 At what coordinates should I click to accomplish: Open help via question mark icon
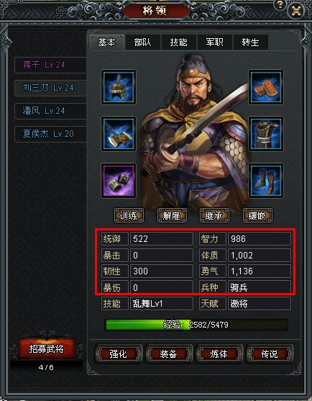[x=280, y=4]
